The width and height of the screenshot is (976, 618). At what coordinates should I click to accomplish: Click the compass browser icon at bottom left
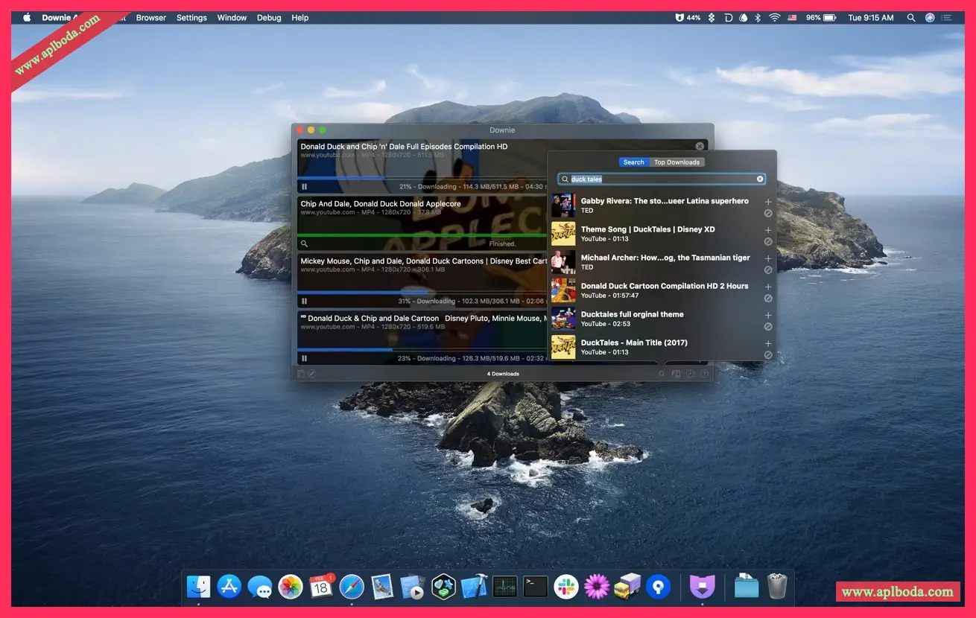click(312, 374)
